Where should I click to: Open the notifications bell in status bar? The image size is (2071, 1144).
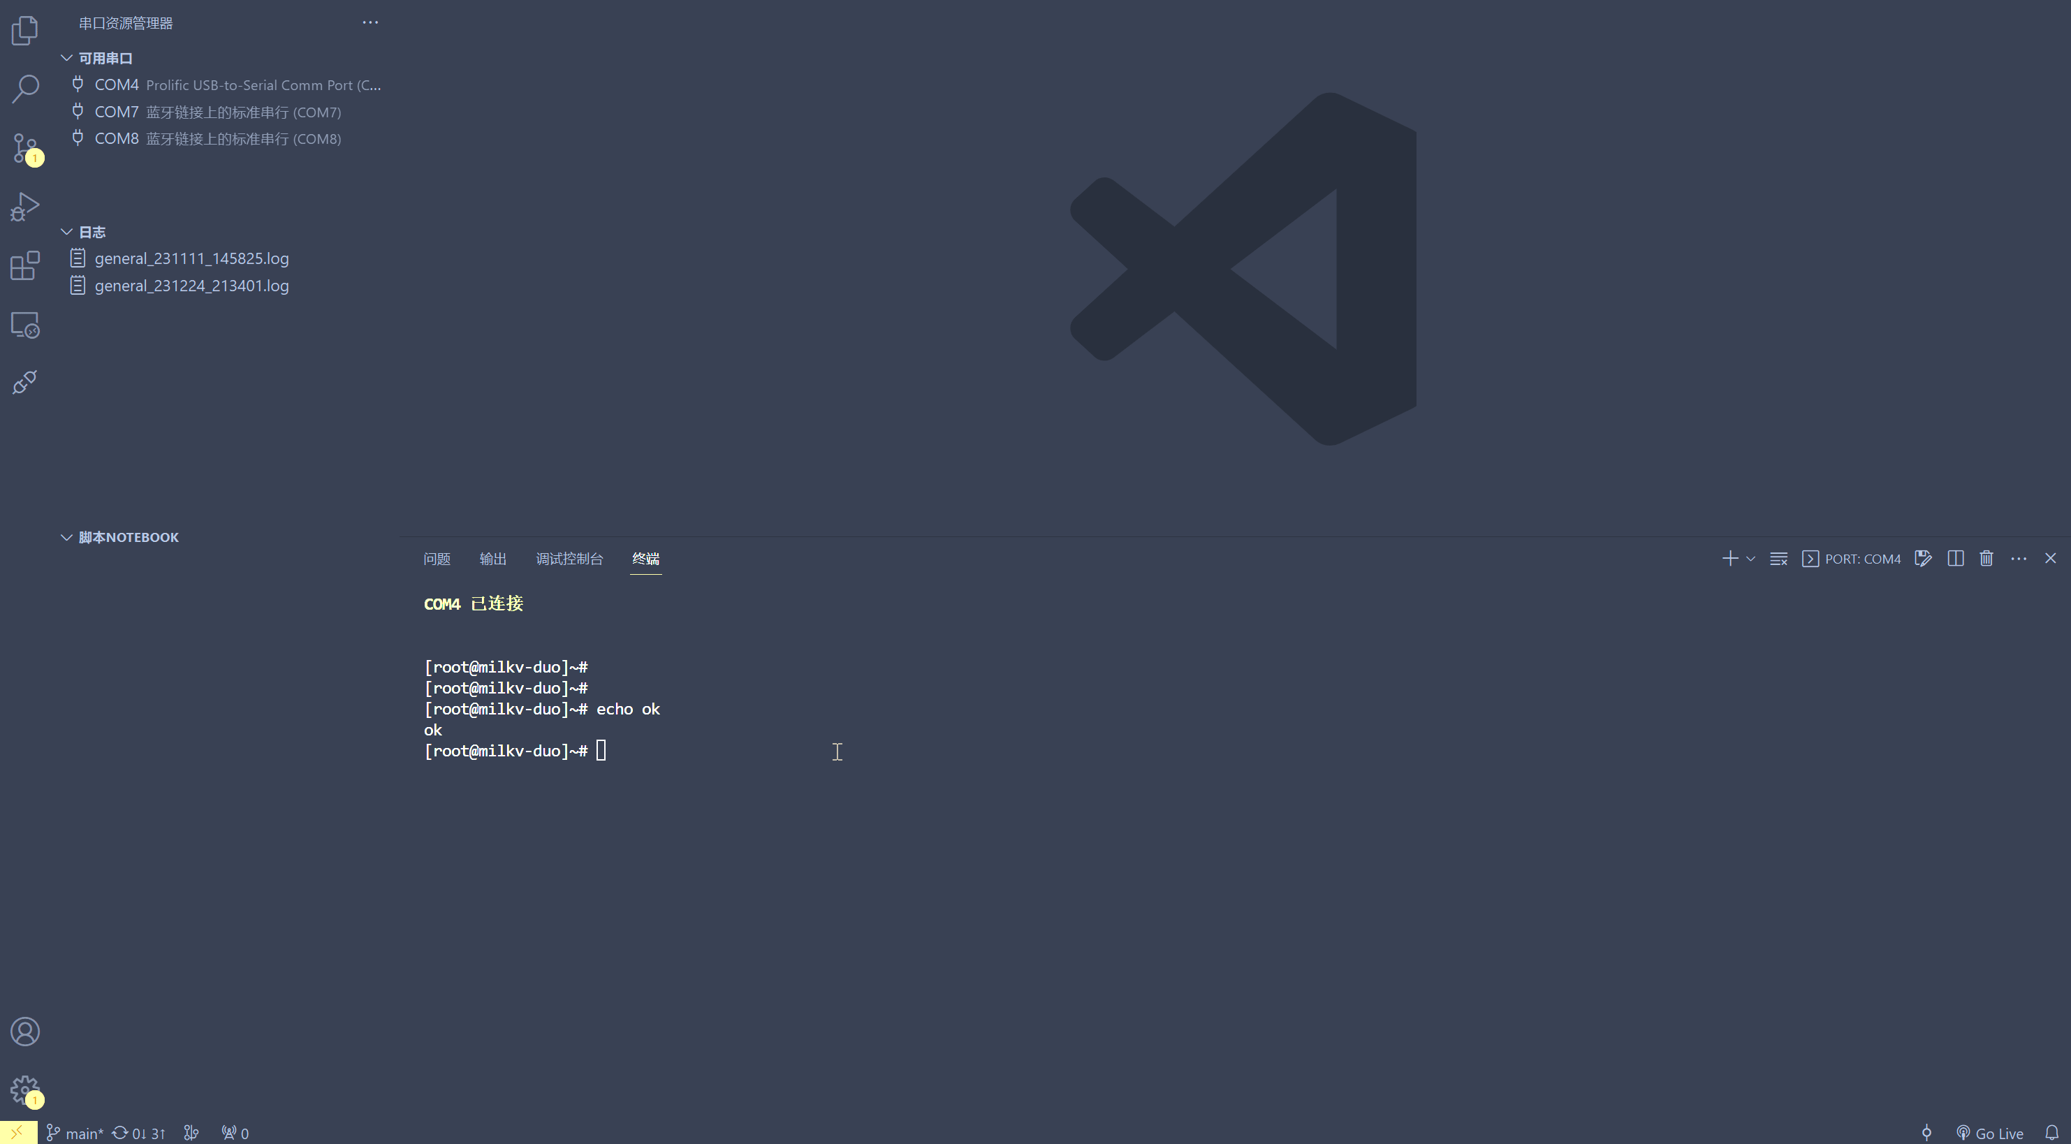coord(2051,1134)
